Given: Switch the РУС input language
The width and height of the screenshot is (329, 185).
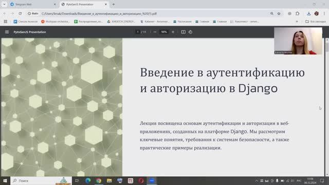Looking at the screenshot, I should click(299, 180).
